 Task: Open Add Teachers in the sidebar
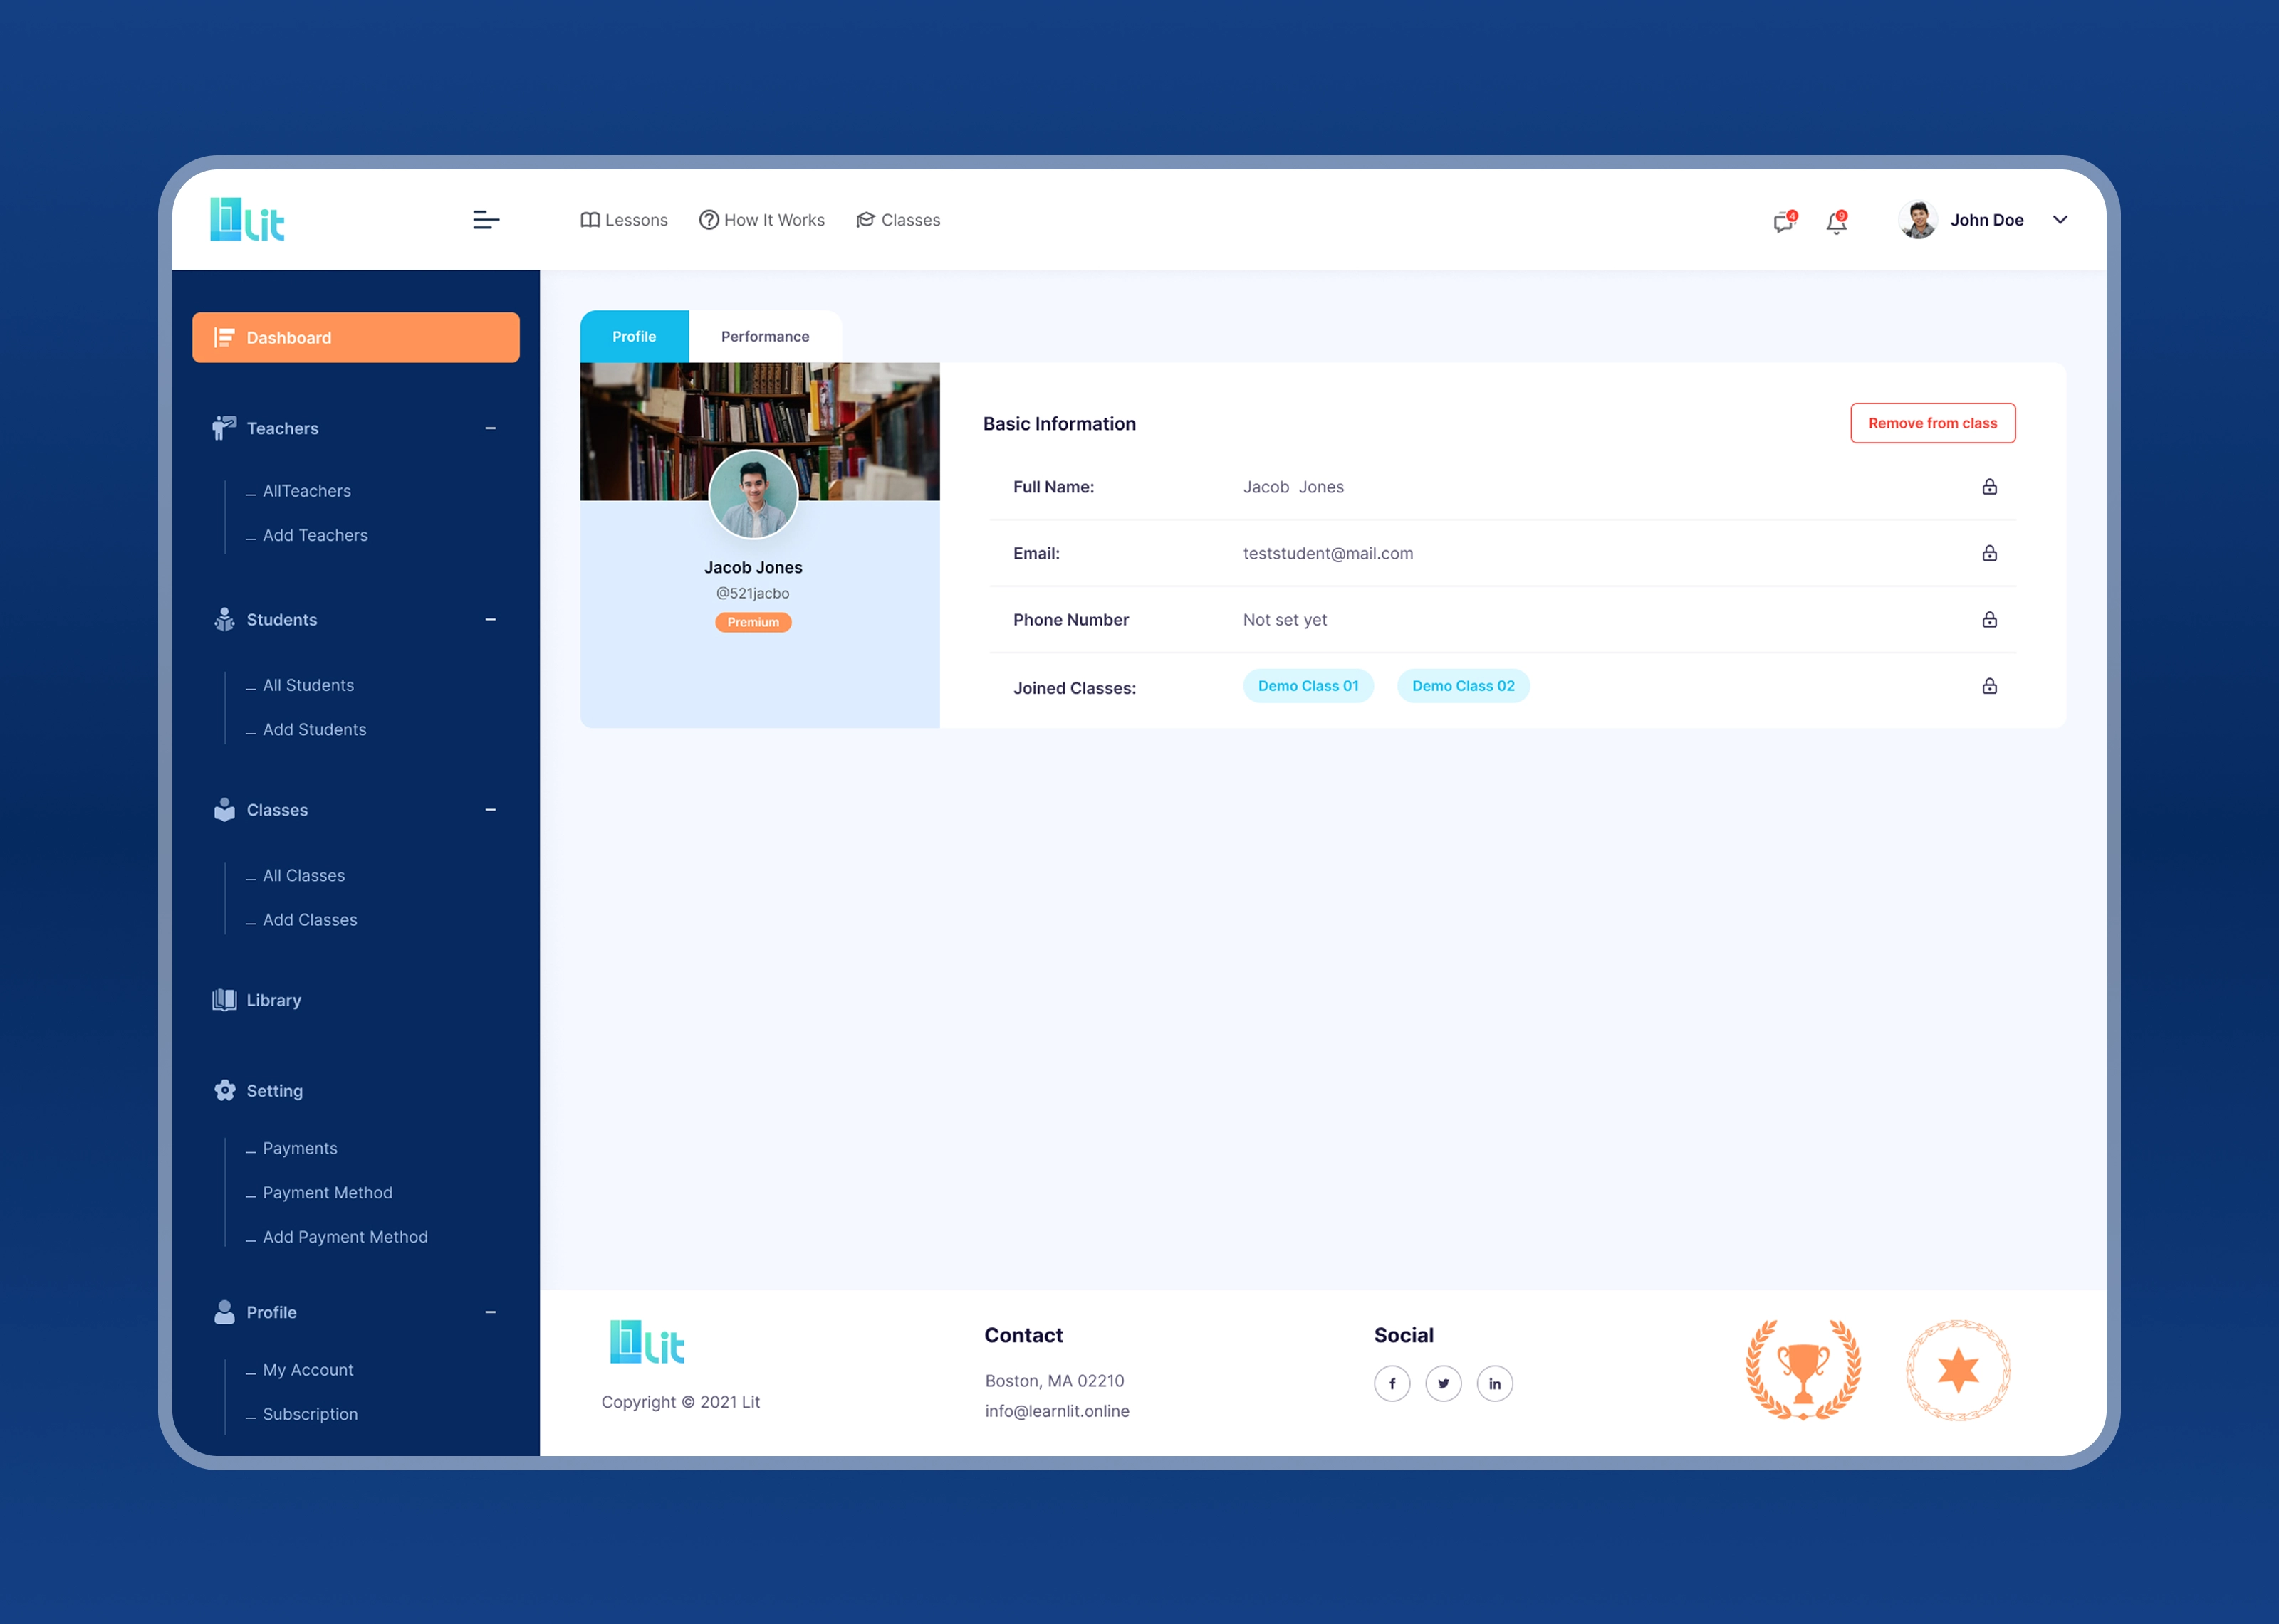tap(315, 535)
